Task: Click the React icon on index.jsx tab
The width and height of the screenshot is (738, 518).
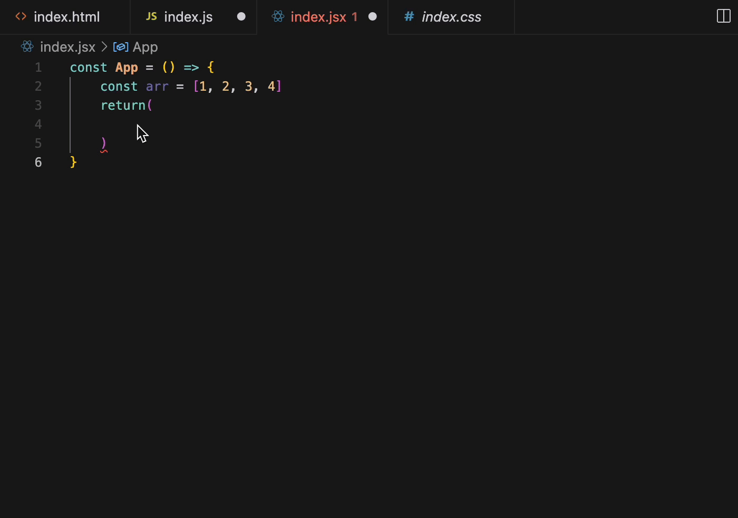Action: 278,16
